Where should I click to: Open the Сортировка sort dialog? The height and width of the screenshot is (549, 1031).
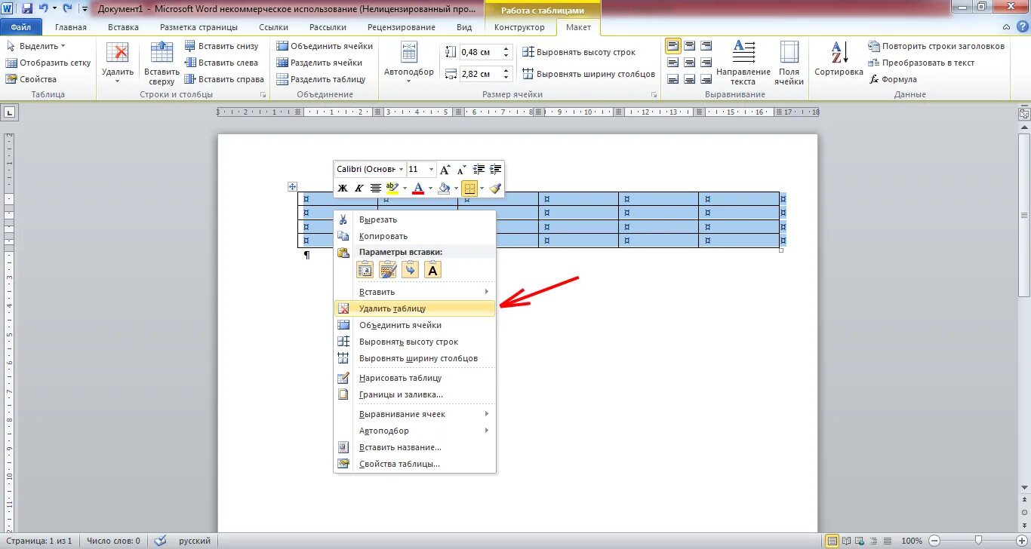(x=839, y=59)
